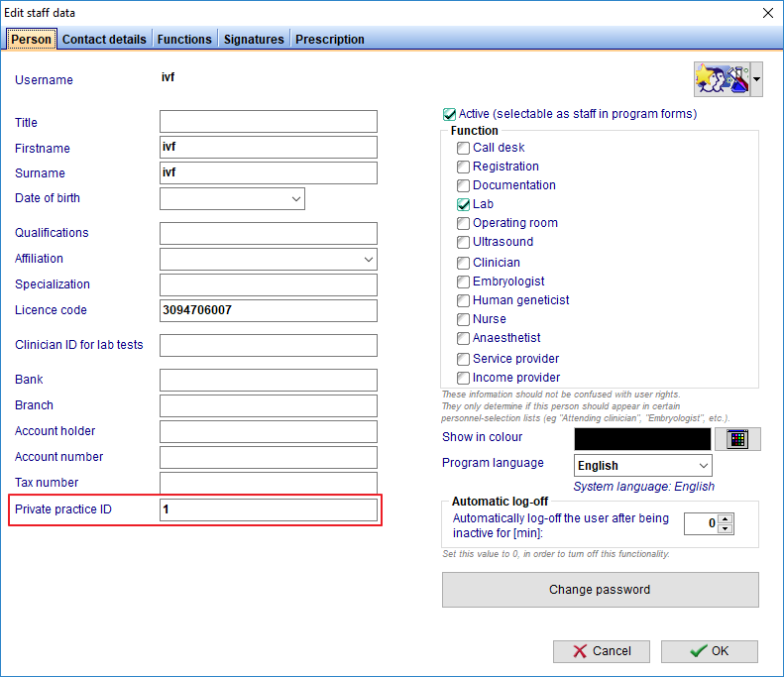Click the Specialization input field

point(269,285)
